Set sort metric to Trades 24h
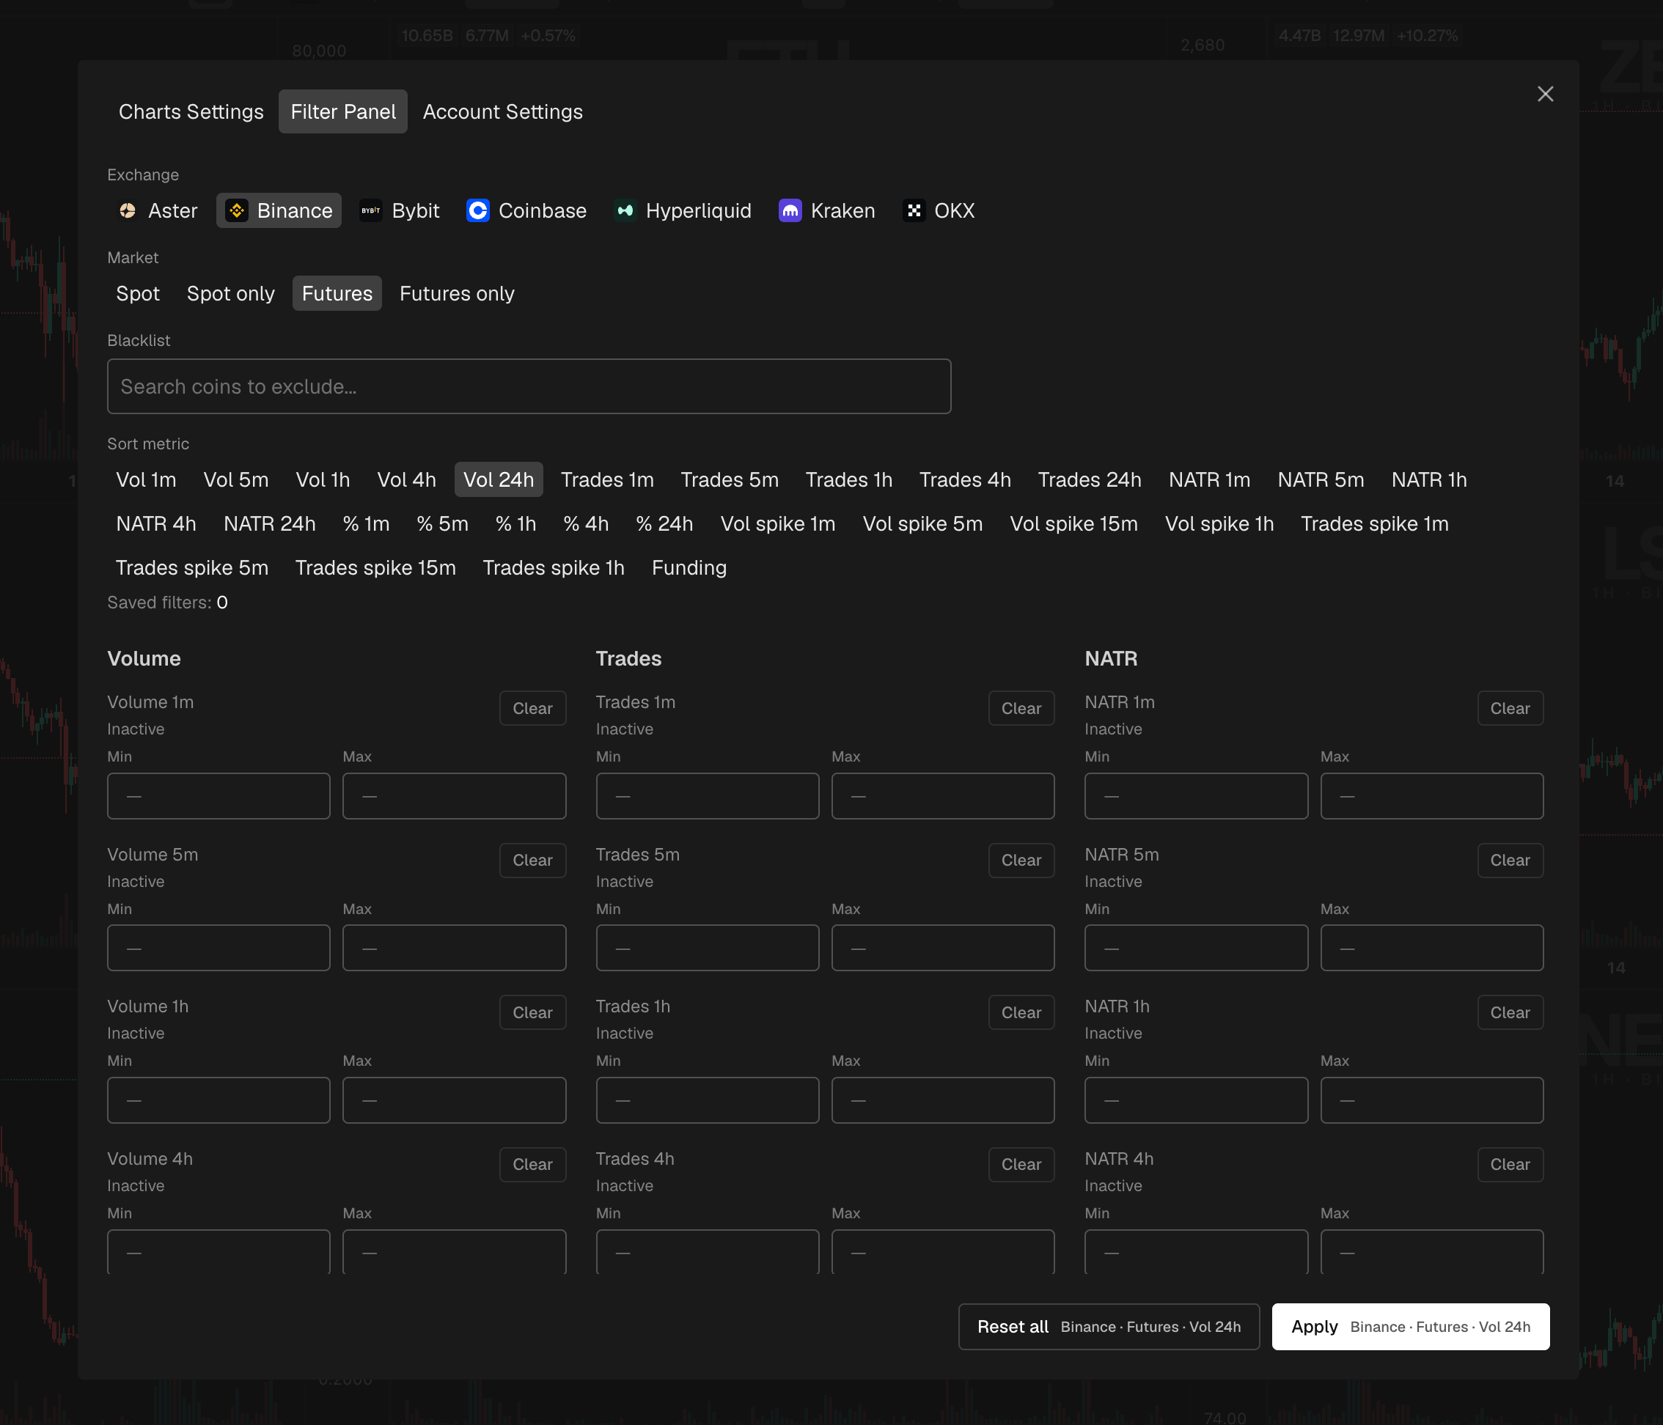Screen dimensions: 1663x1425 coord(1089,480)
